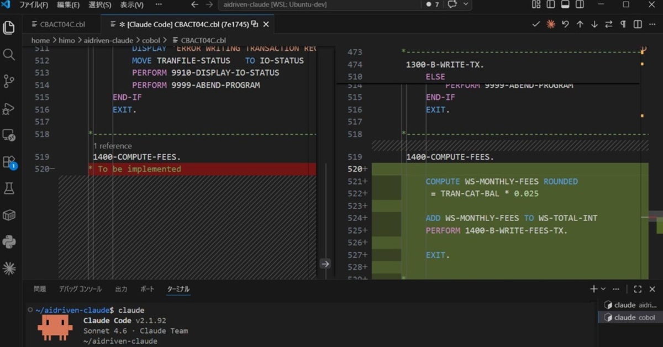Click the VS Code logo icon

click(x=7, y=4)
